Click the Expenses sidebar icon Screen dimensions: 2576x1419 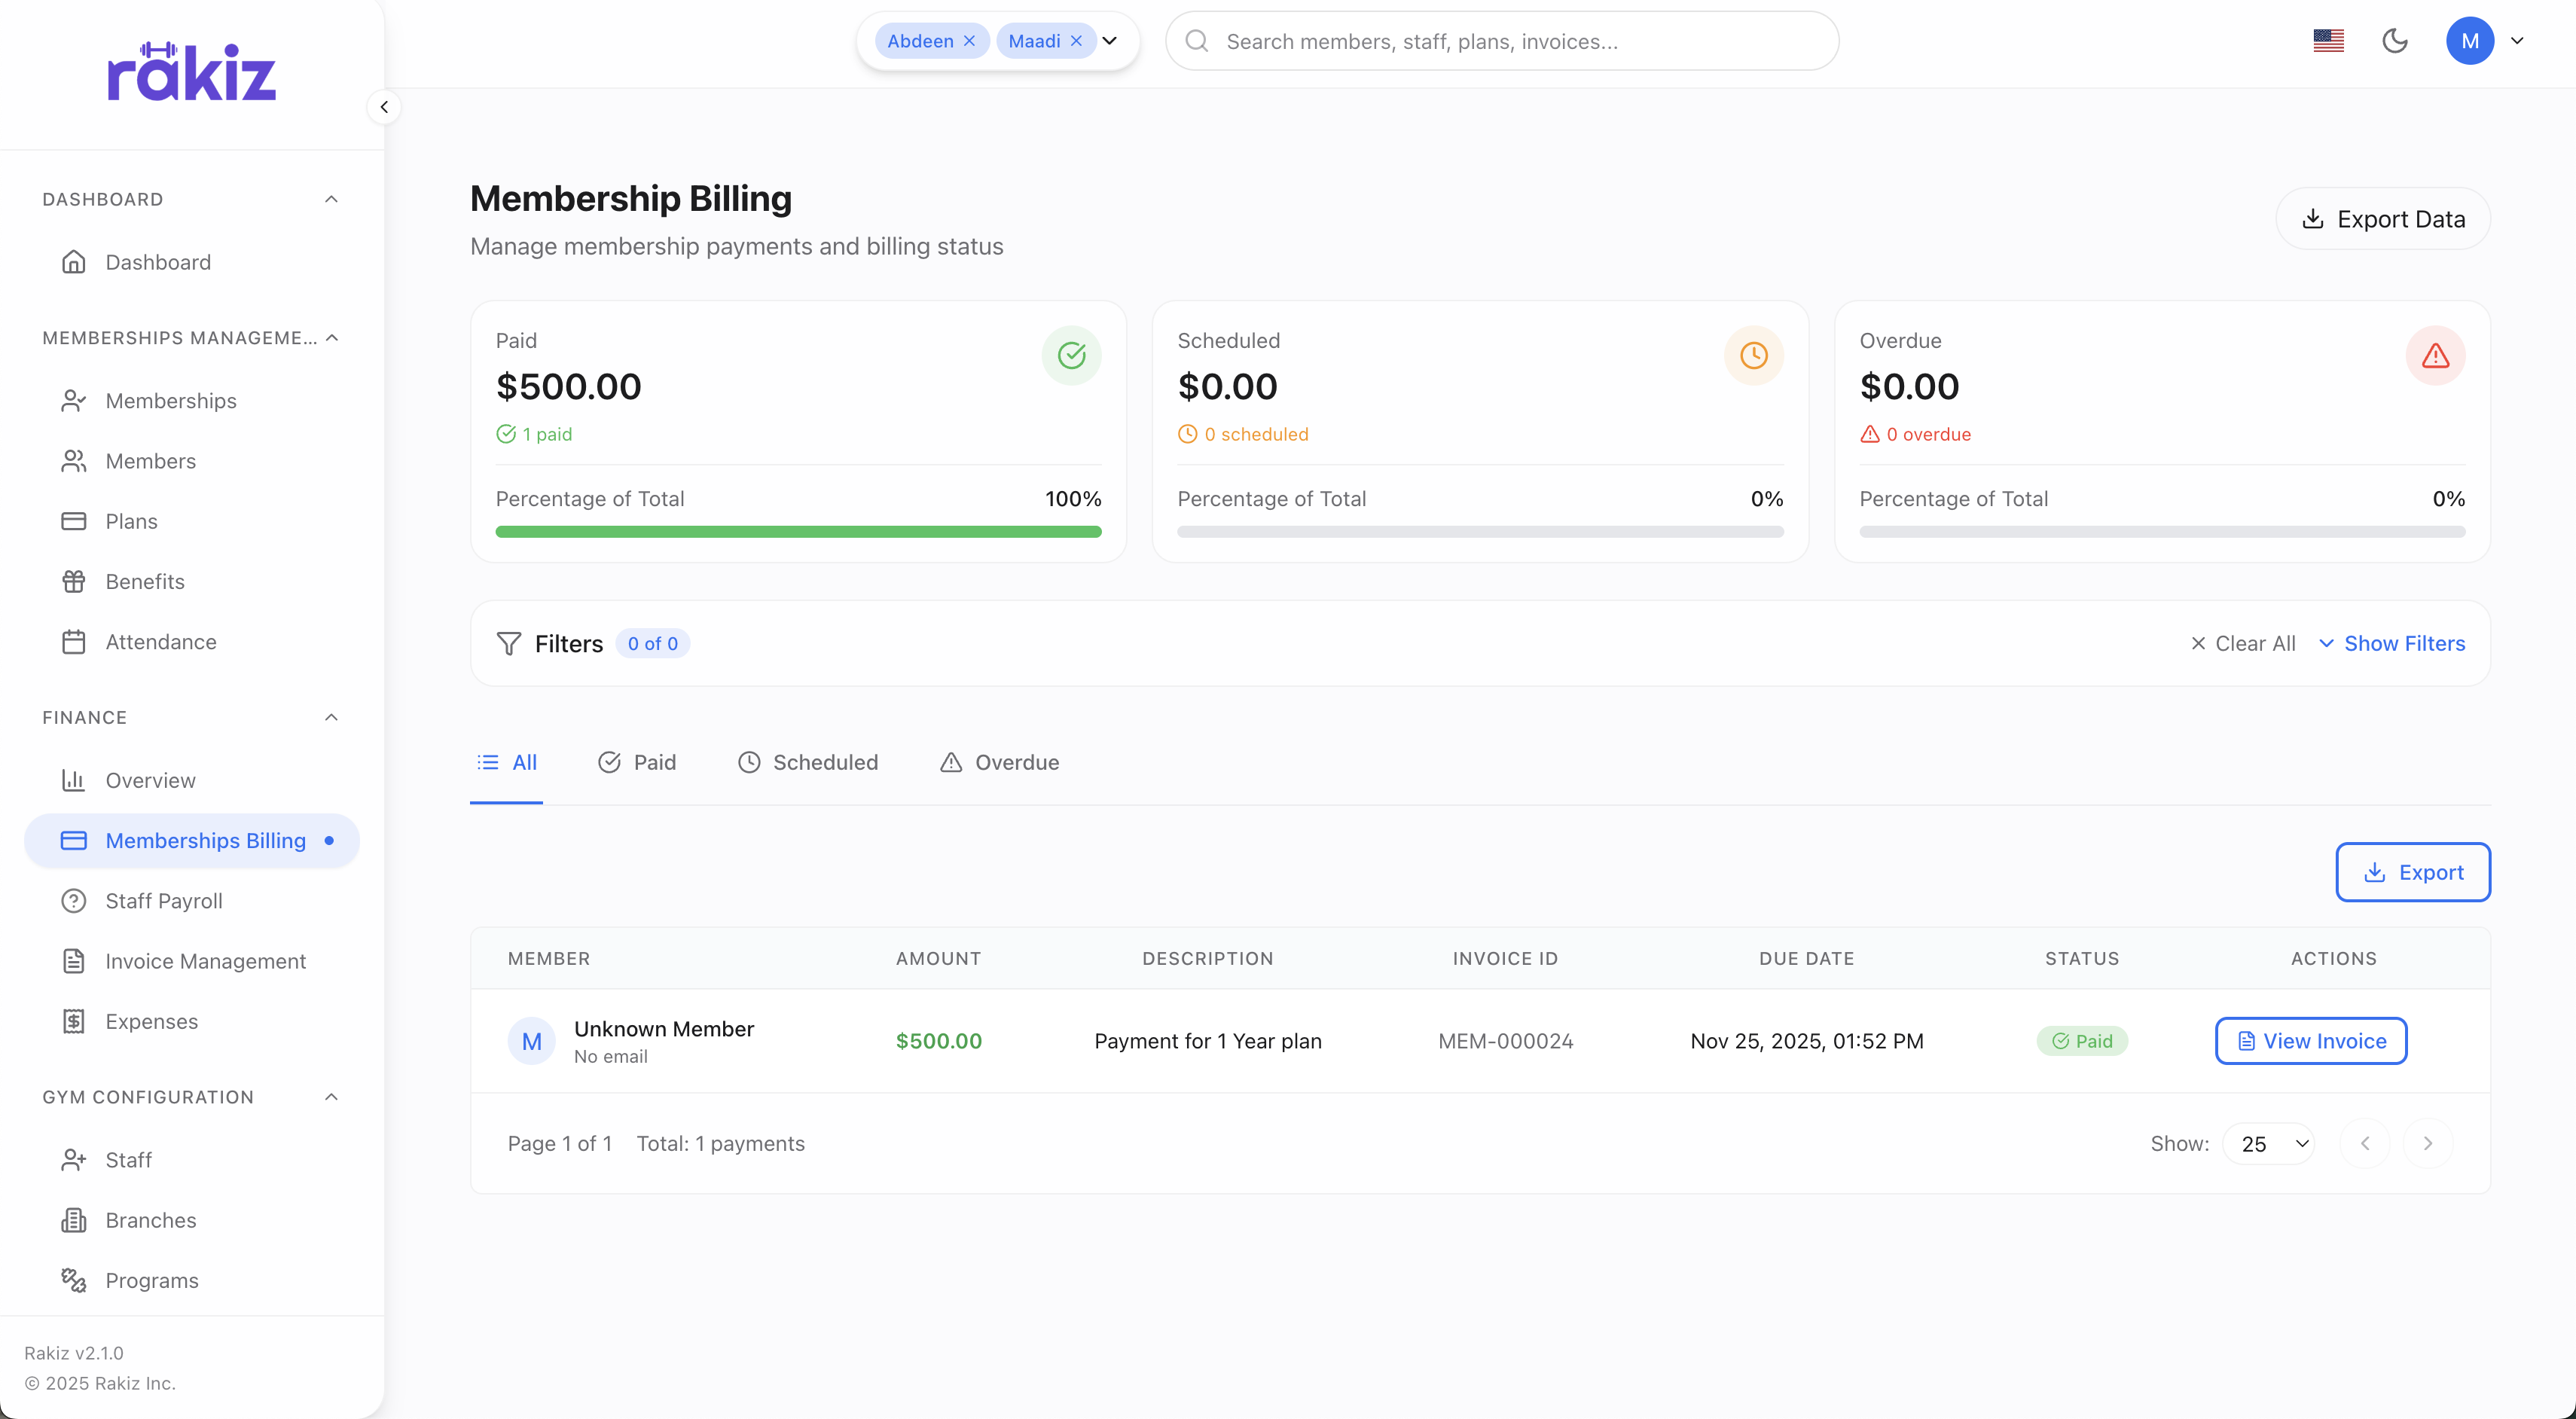pos(75,1021)
